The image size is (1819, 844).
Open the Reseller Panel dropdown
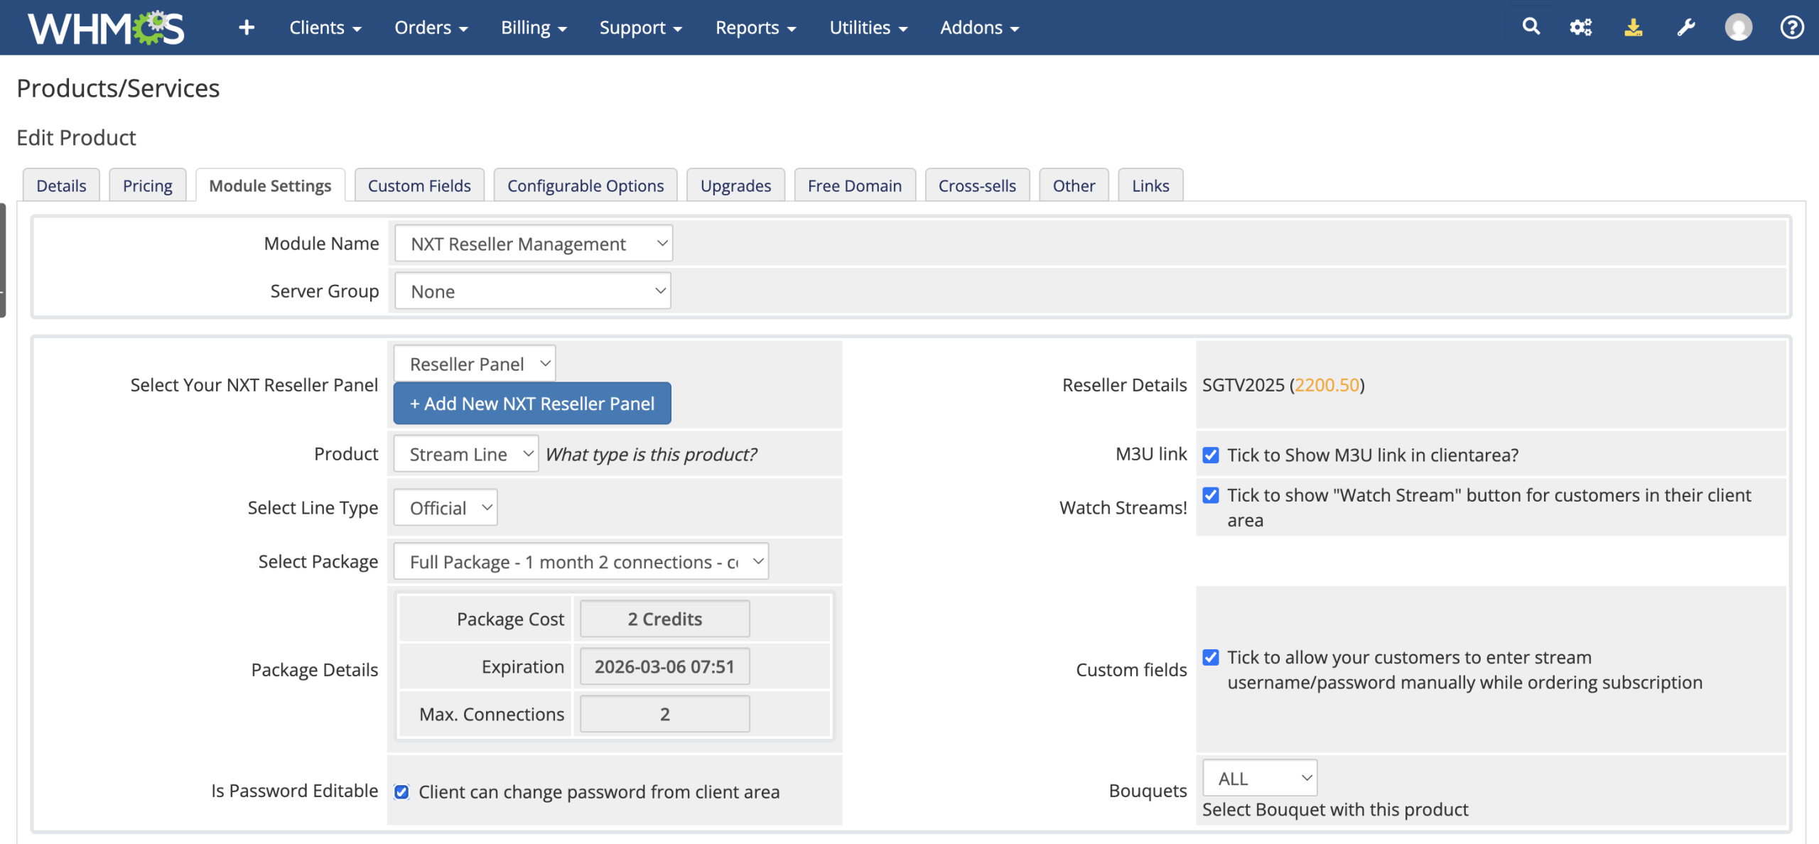pos(475,364)
